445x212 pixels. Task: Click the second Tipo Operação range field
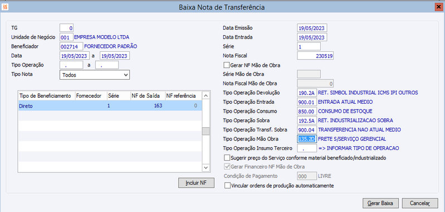[x=107, y=65]
